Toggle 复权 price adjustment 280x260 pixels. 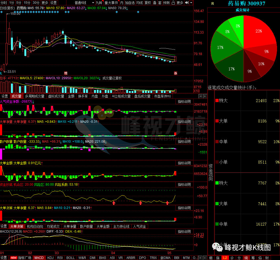point(148,3)
